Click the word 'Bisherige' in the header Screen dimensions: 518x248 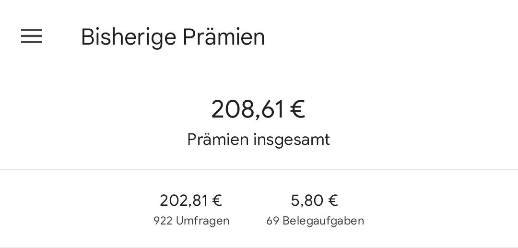(x=123, y=37)
